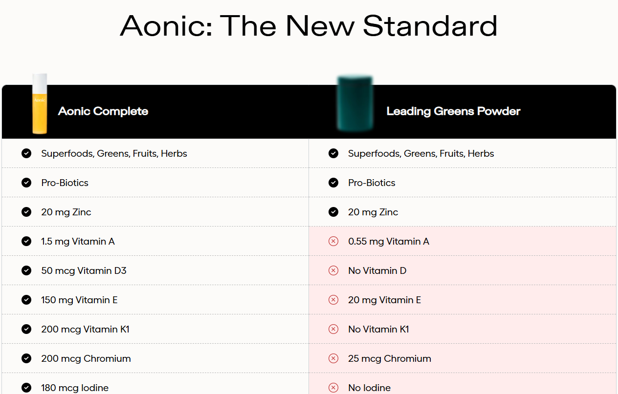
Task: Click the Aonic: The New Standard heading
Action: [x=309, y=26]
